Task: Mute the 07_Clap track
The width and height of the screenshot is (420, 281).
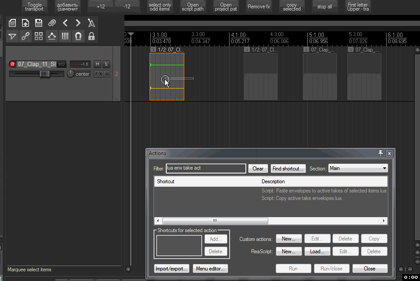Action: [x=97, y=64]
